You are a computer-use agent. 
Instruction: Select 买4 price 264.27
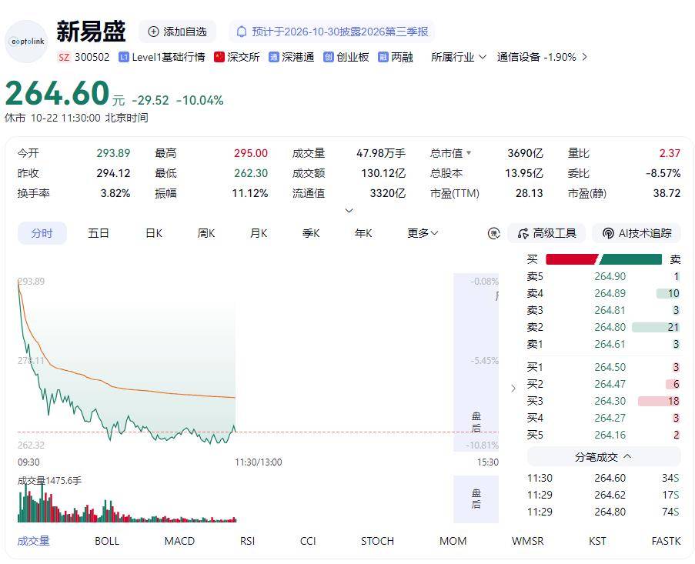click(x=610, y=418)
